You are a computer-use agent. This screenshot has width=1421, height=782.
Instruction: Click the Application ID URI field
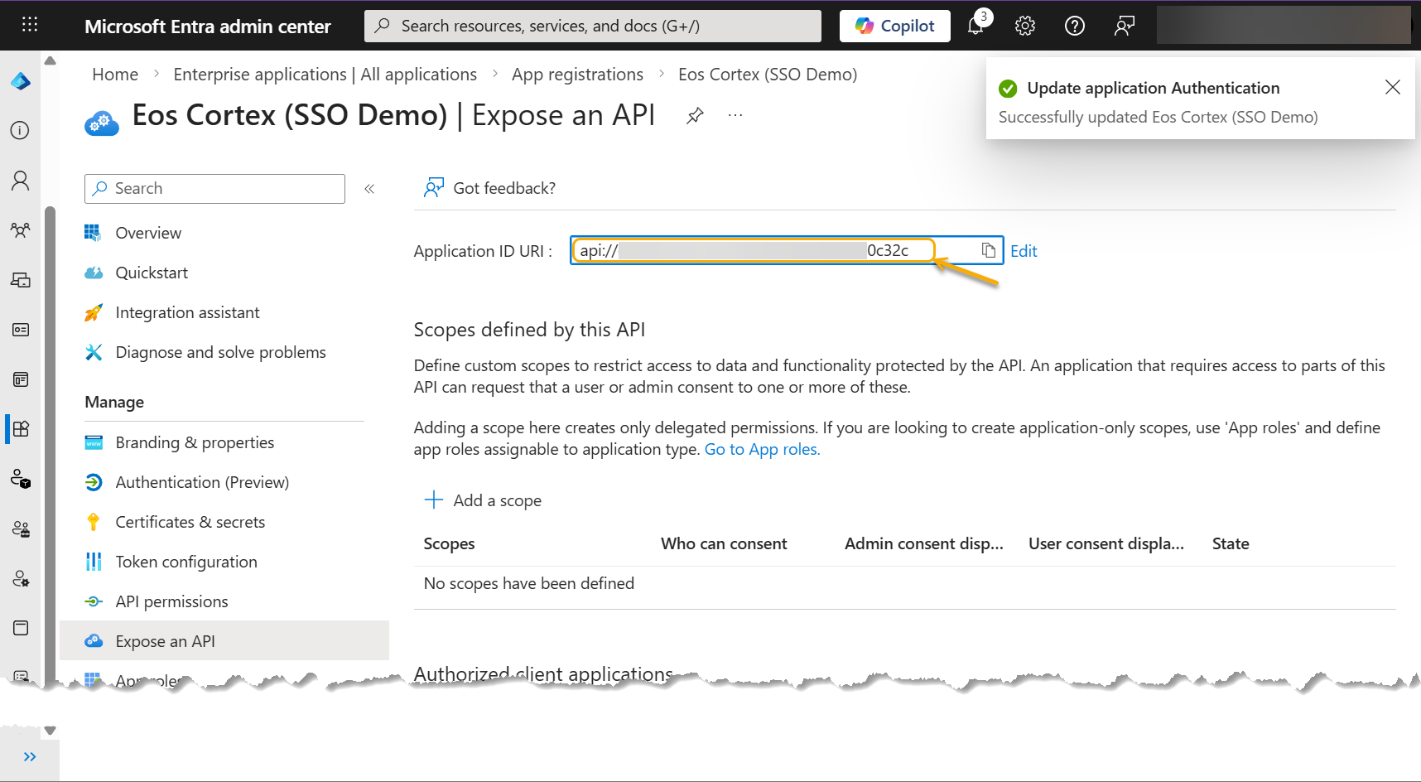tap(787, 250)
